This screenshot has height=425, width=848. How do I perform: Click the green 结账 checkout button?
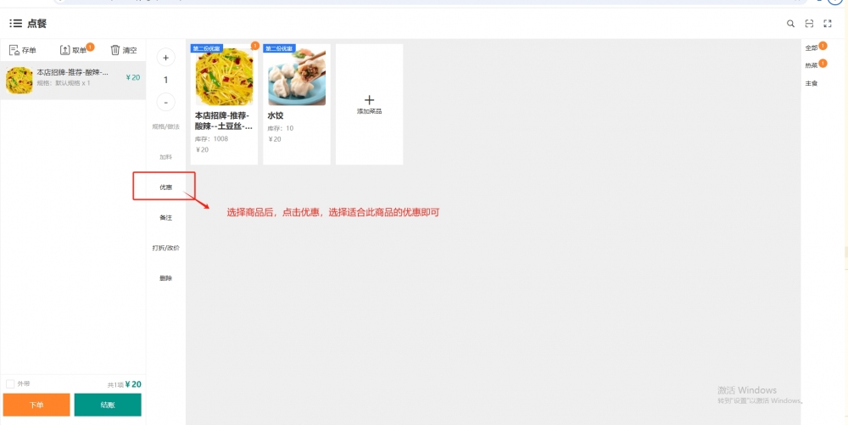(x=108, y=405)
